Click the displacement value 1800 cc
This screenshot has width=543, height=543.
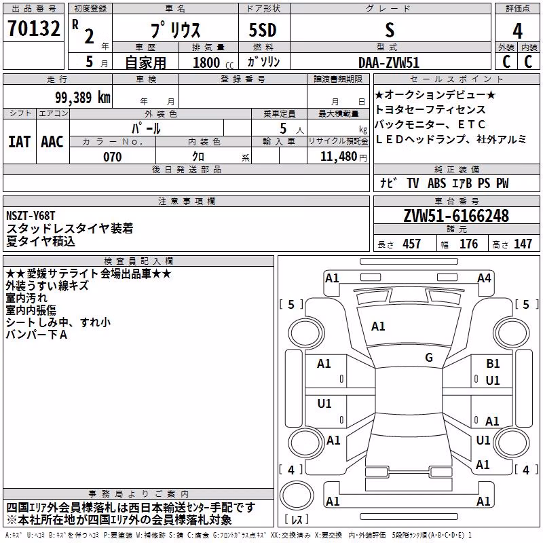213,62
